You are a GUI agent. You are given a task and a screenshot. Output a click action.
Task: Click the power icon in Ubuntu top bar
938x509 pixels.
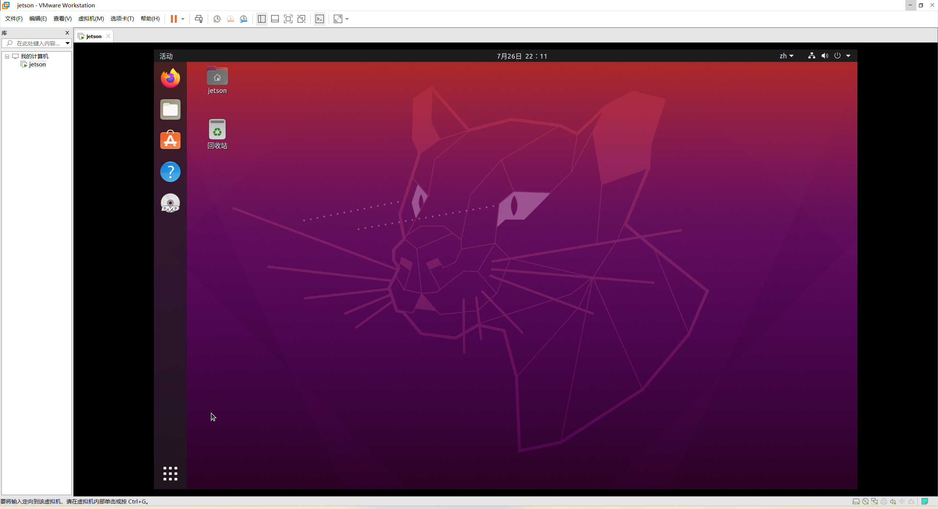(838, 56)
